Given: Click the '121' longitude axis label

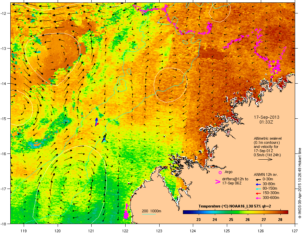Looking at the screenshot, I should [91, 231].
